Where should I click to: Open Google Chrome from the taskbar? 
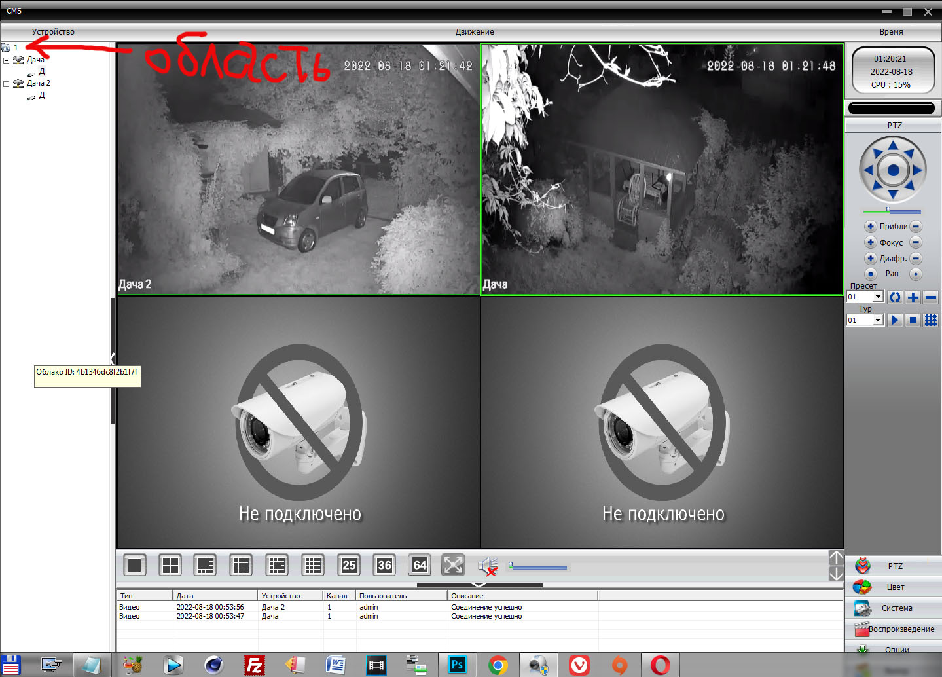[498, 665]
